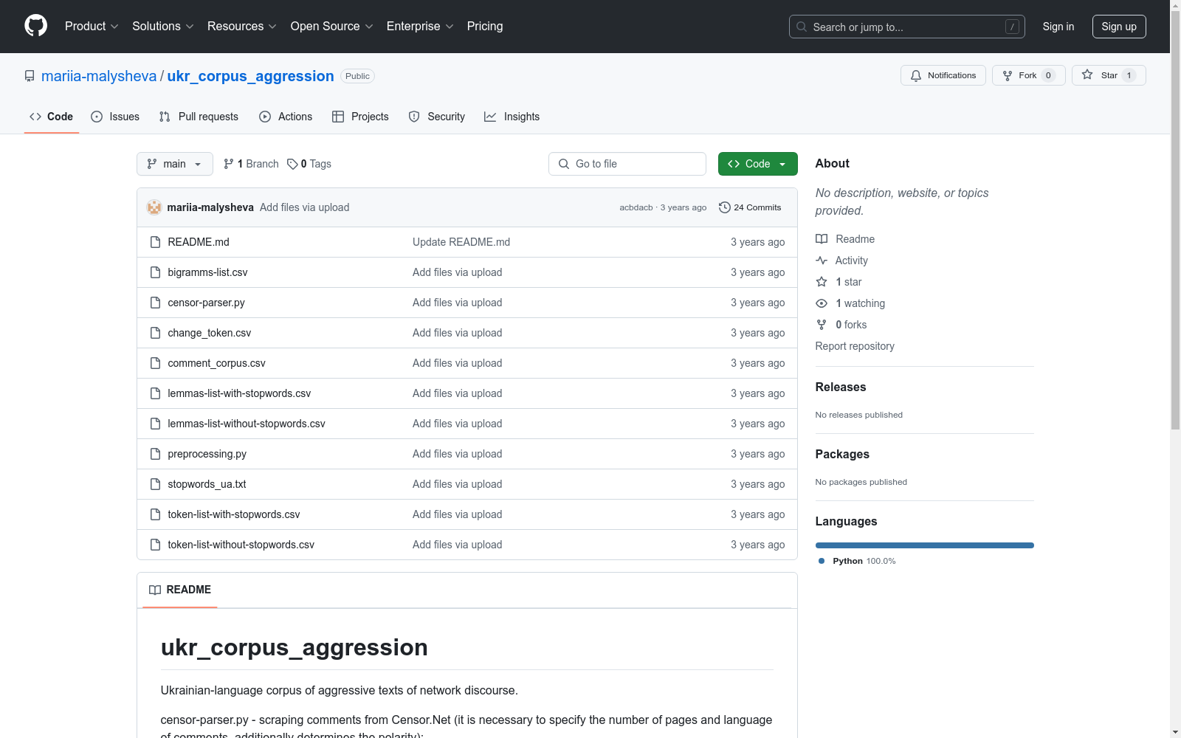Screen dimensions: 1181x738
Task: Click the Sign in link
Action: coord(1058,27)
